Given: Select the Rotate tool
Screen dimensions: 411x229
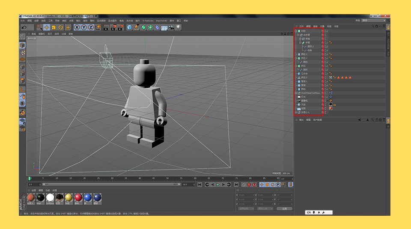Looking at the screenshot, I should pos(61,27).
